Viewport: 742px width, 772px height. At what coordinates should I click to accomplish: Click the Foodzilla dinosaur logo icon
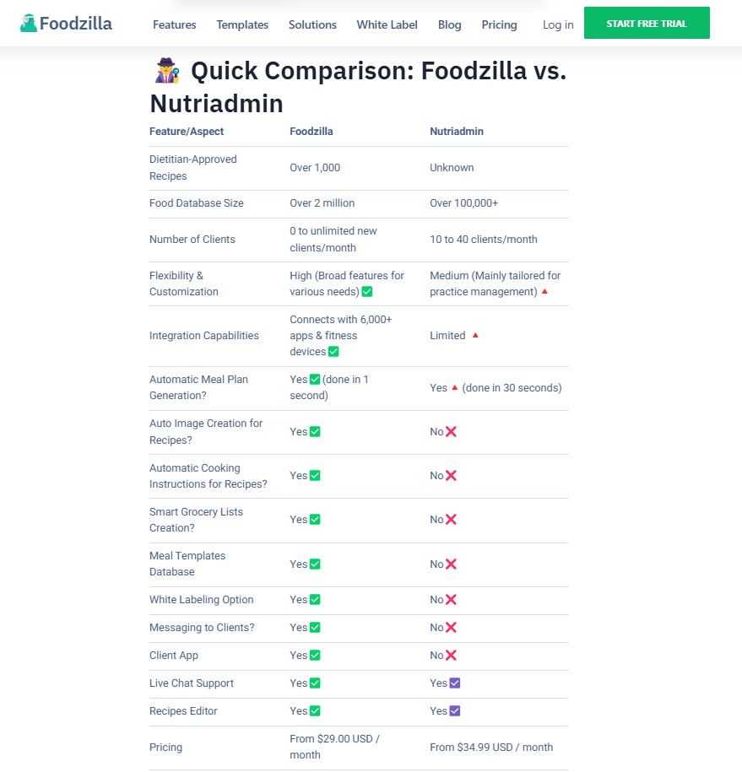click(29, 24)
